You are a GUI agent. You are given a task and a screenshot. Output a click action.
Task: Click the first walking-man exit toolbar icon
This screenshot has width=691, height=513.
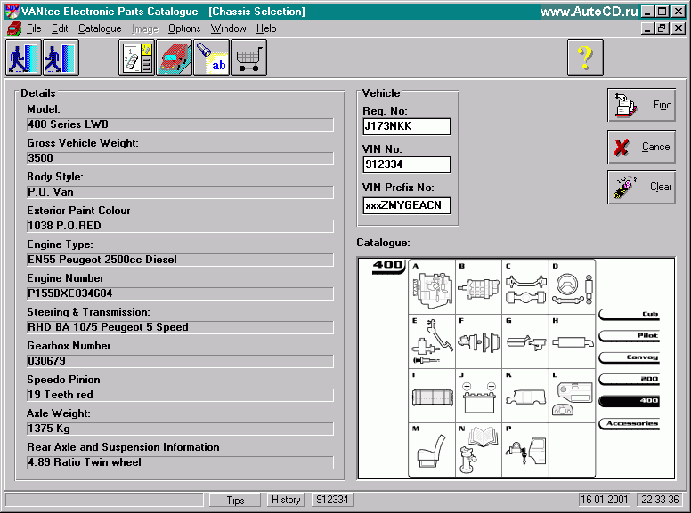pos(23,58)
